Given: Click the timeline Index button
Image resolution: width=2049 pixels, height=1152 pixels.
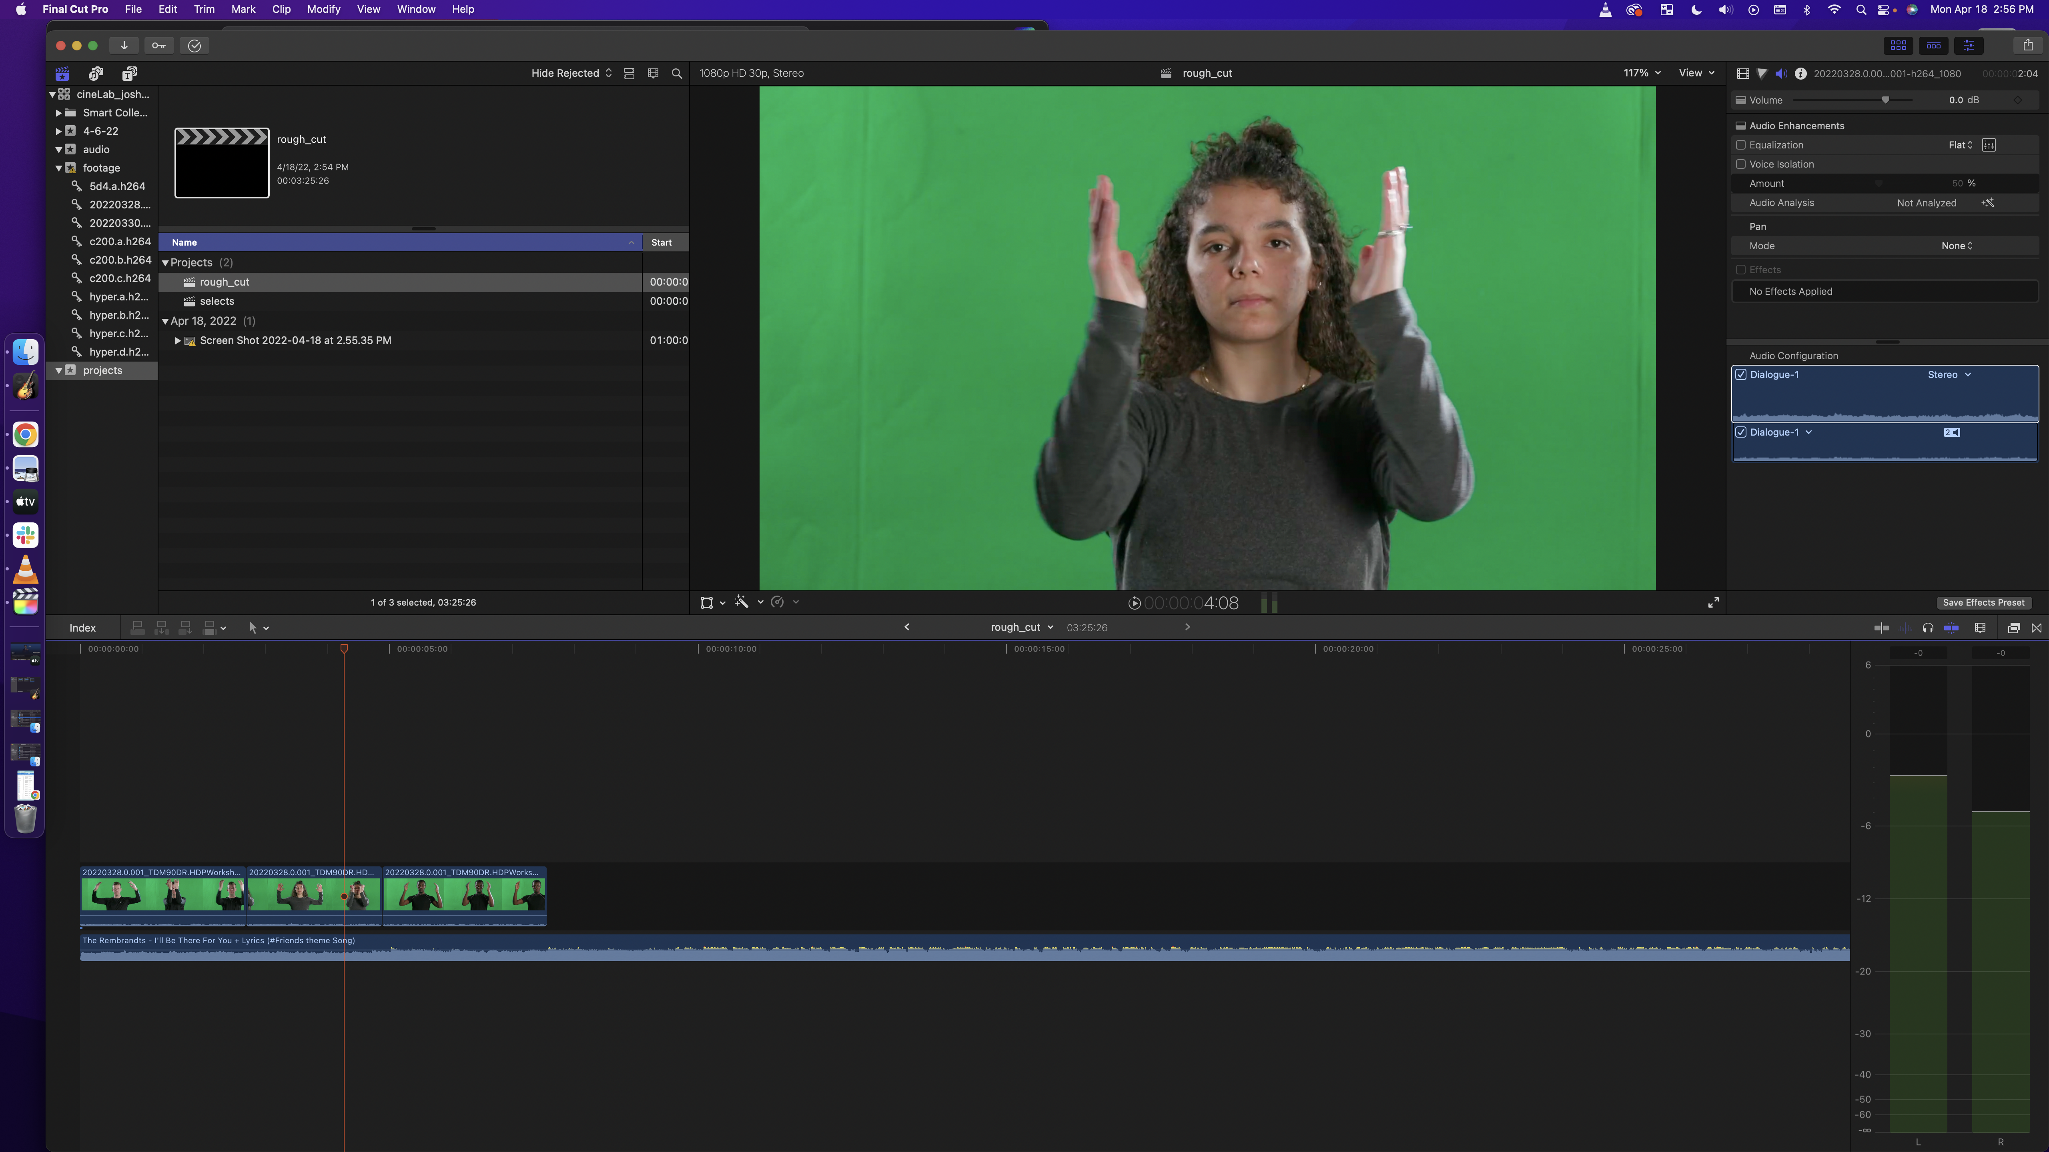Looking at the screenshot, I should tap(83, 628).
